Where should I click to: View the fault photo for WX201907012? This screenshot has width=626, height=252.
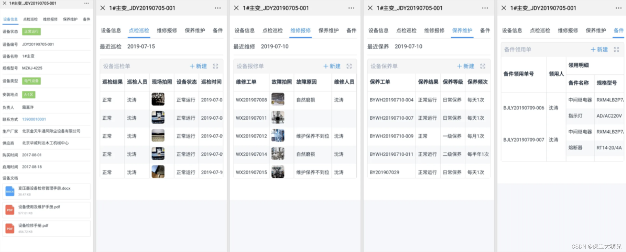tap(278, 136)
